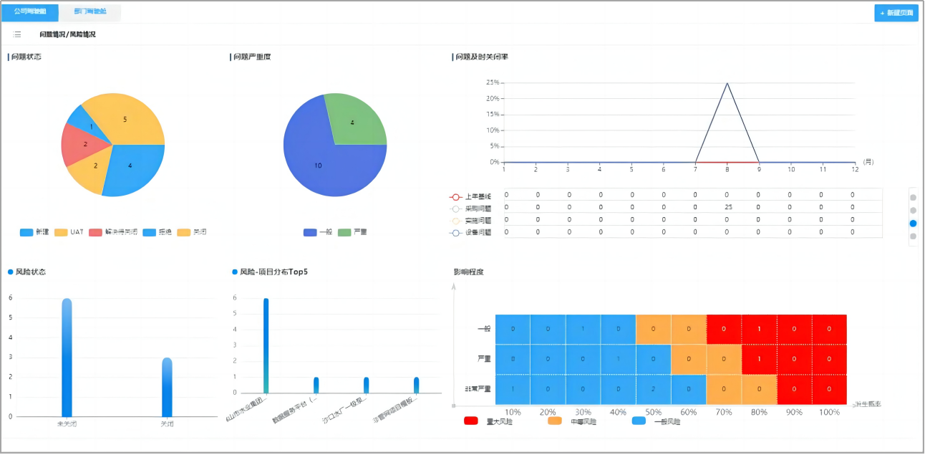Click the green 严重 legend icon
Screen dimensions: 925x455
344,232
